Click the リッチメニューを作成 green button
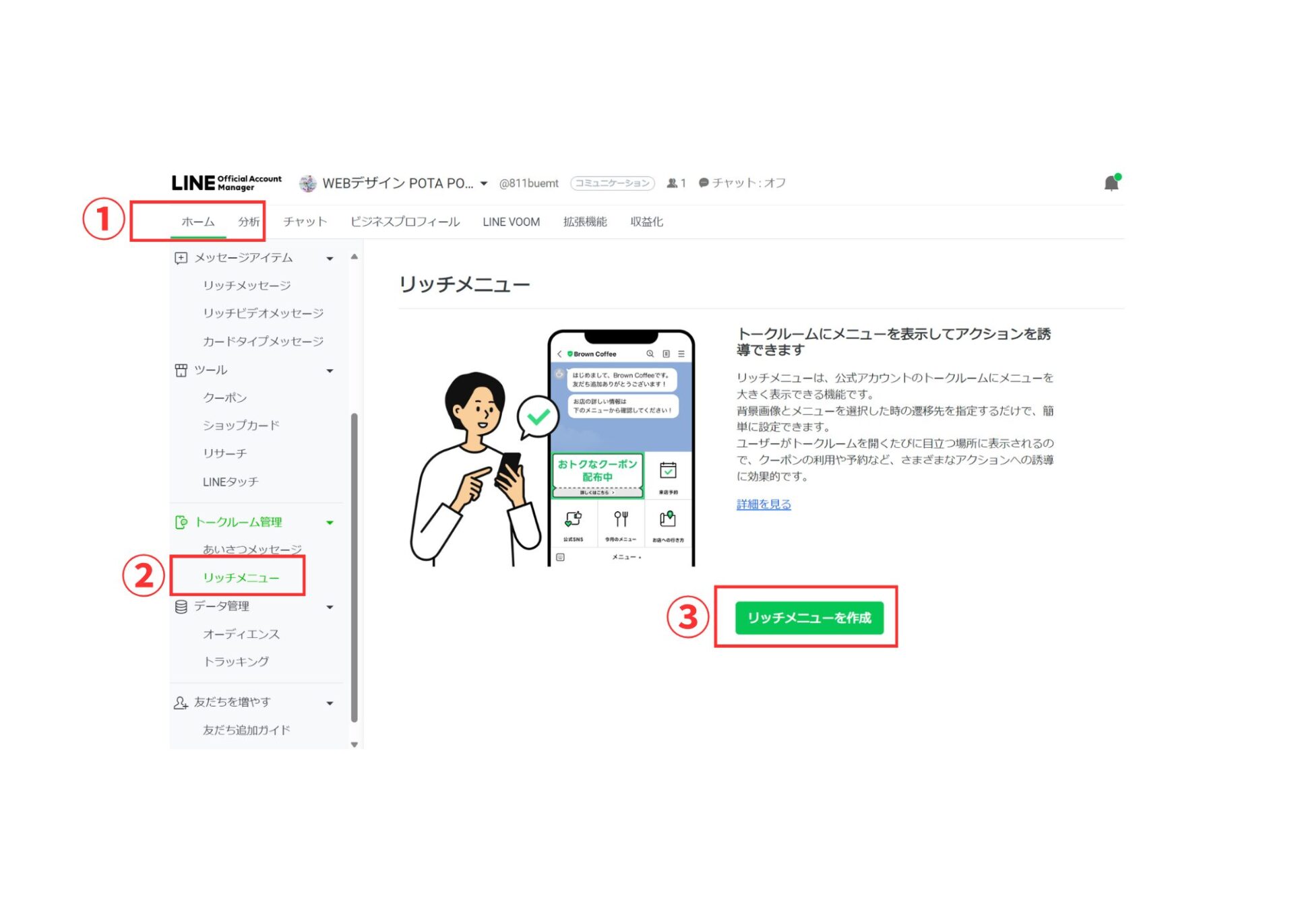Viewport: 1294px width, 914px height. 811,618
